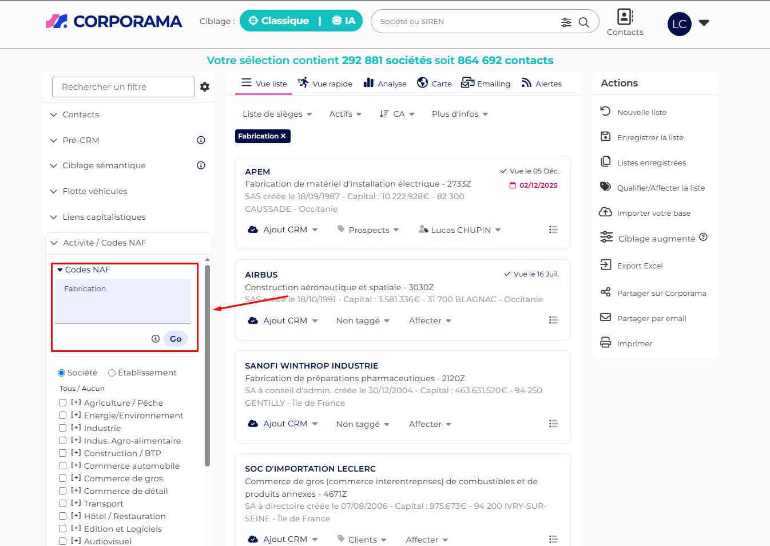The width and height of the screenshot is (770, 546).
Task: Click the Pré-CRM info icon
Action: [x=201, y=140]
